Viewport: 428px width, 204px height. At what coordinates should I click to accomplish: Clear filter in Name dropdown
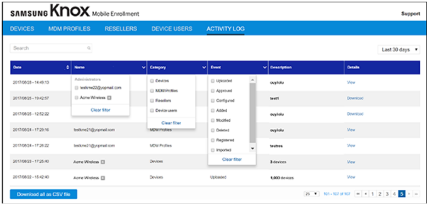pyautogui.click(x=100, y=110)
